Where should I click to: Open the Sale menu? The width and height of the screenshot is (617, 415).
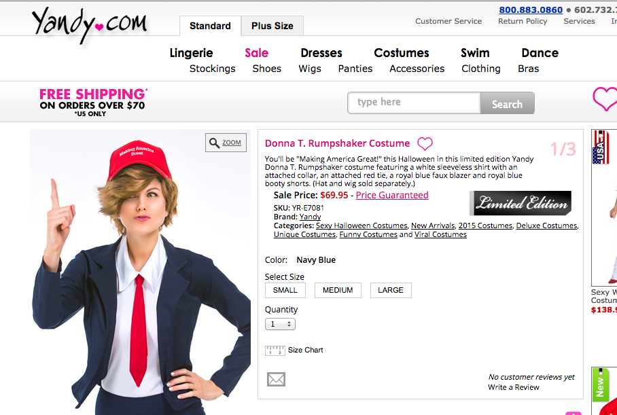coord(257,53)
